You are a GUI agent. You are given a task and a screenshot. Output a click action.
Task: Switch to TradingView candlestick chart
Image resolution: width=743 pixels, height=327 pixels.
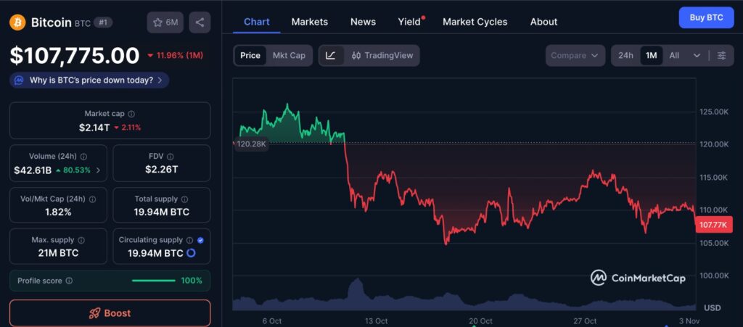382,55
